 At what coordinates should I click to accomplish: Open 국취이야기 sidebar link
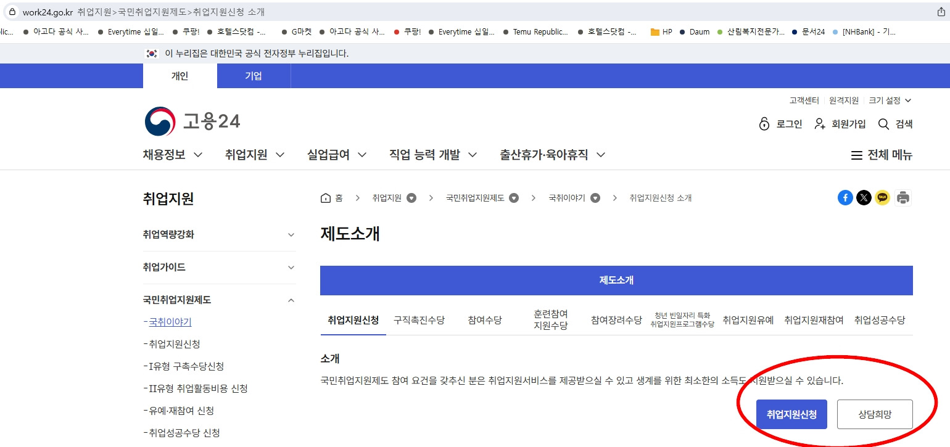[170, 322]
